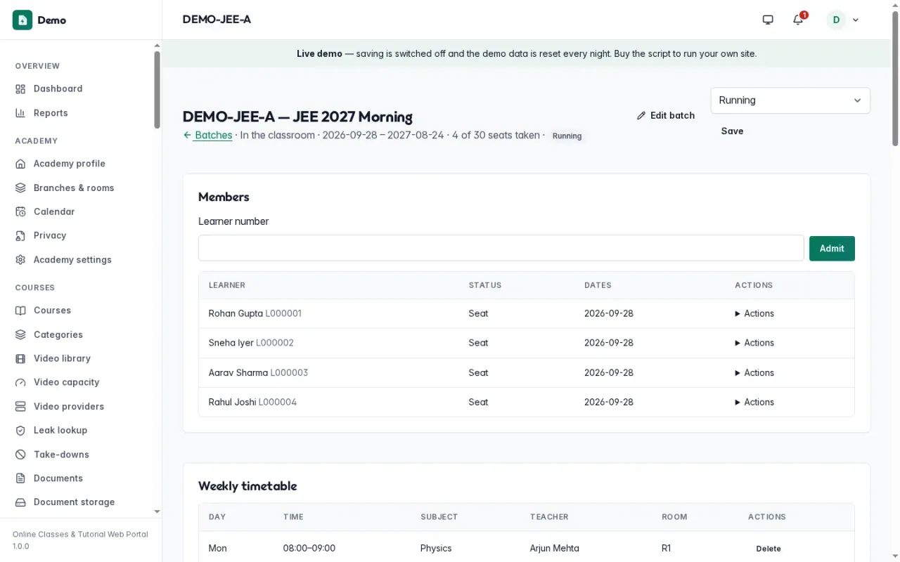The image size is (900, 562).
Task: Click the 08:00–09:00 time cell
Action: point(309,548)
